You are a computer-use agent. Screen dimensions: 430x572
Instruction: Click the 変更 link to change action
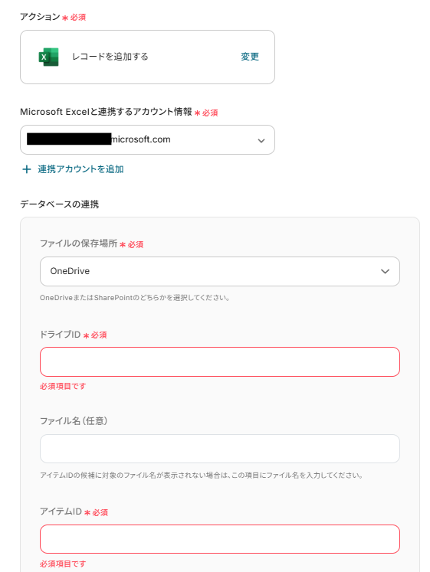pos(250,57)
